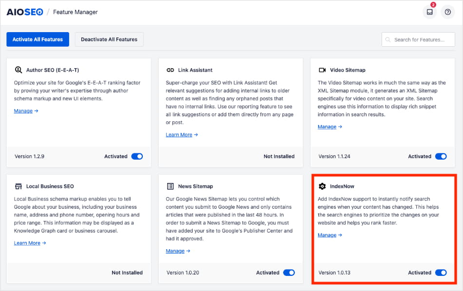Click the Video Sitemap camera icon
The height and width of the screenshot is (291, 463).
coord(322,70)
